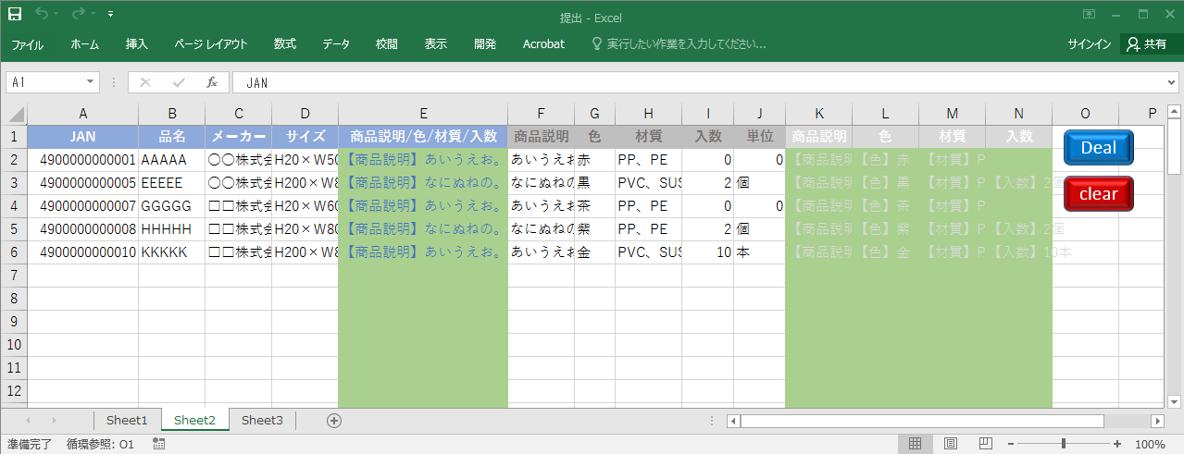Click the vertical scrollbar up arrow

[1175, 110]
